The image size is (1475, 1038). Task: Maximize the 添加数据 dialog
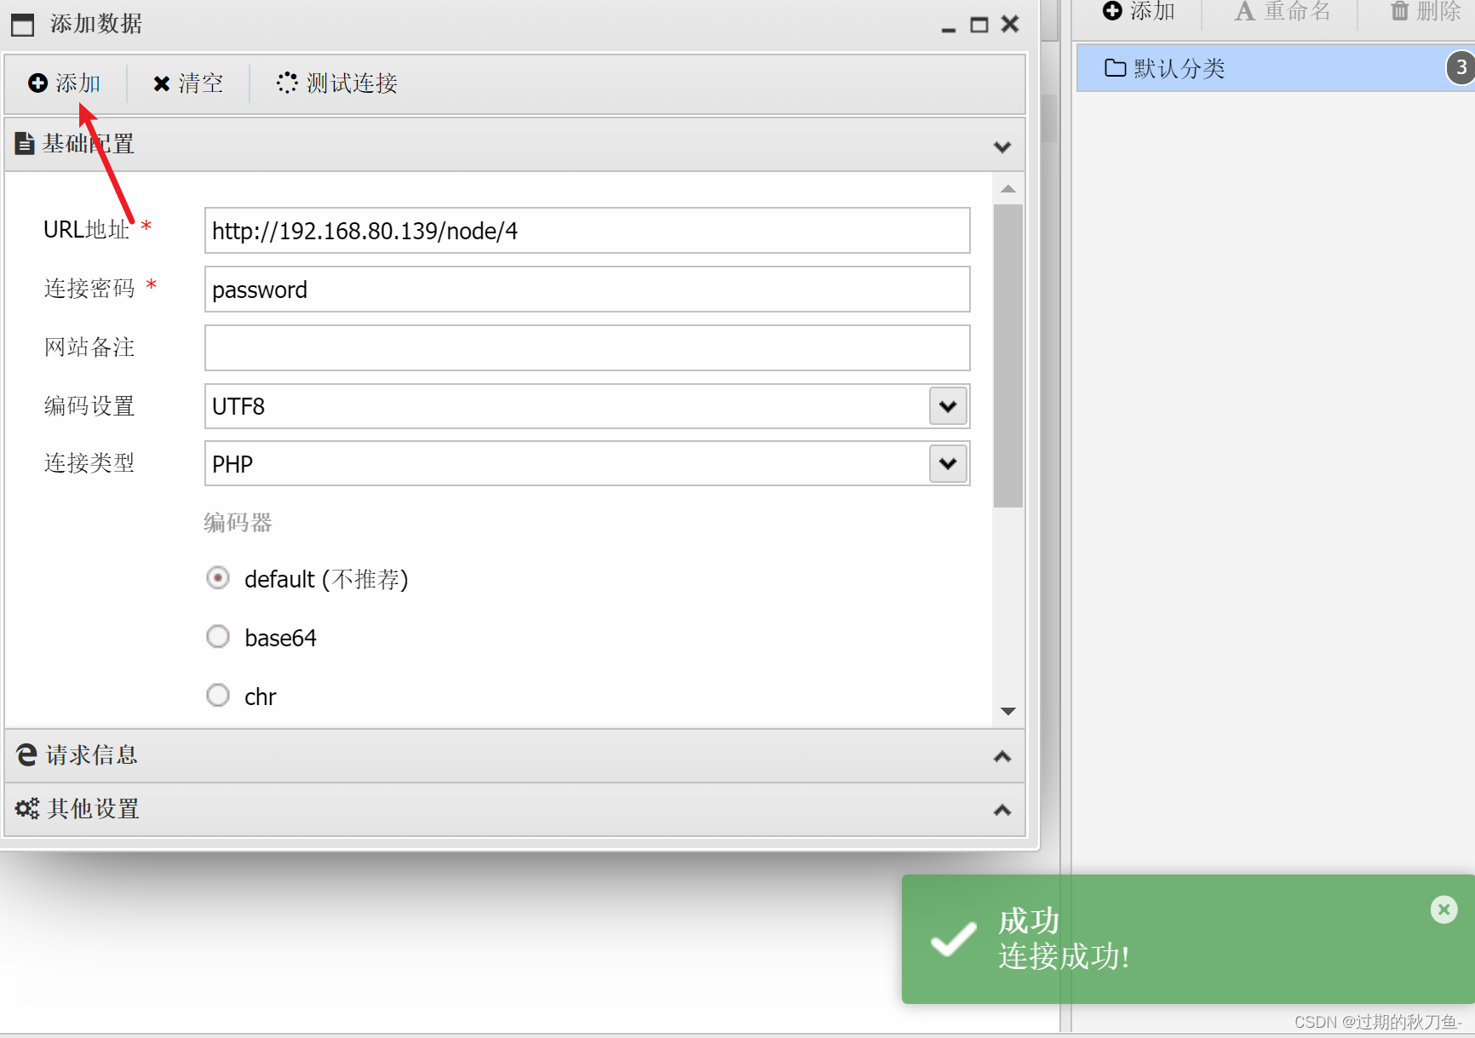(979, 25)
